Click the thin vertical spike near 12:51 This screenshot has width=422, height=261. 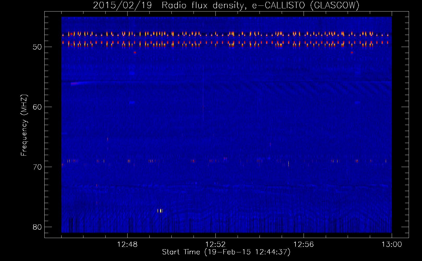click(203, 93)
